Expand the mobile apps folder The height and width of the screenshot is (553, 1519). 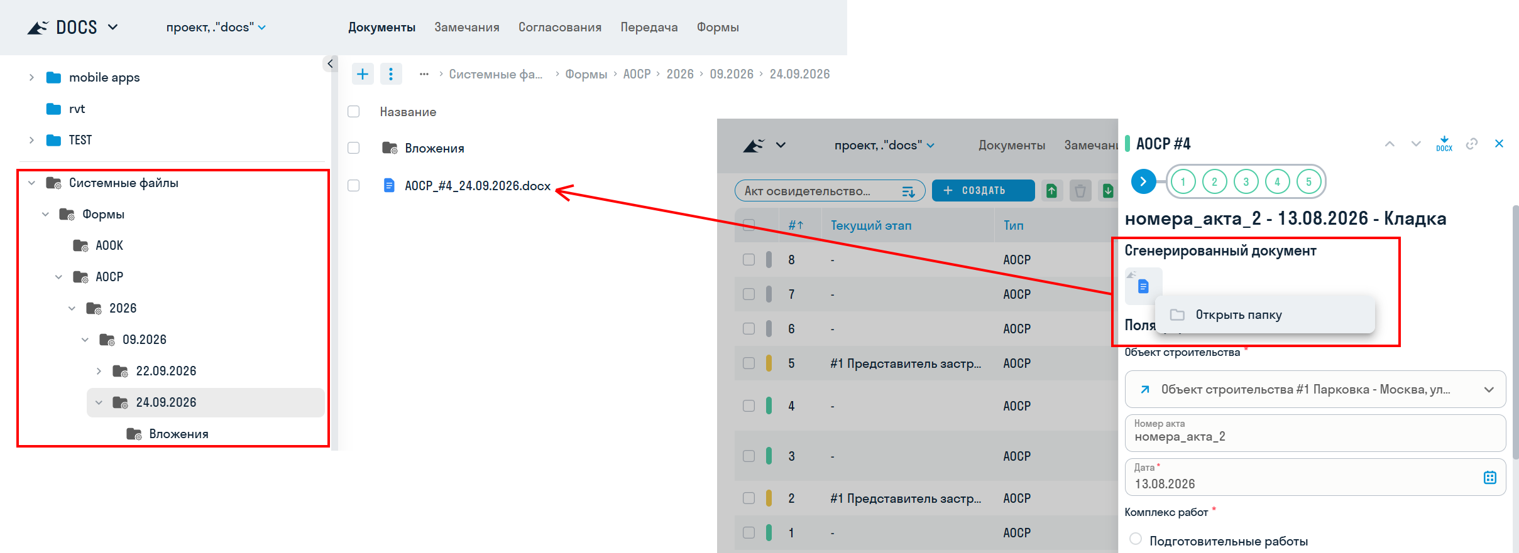(31, 77)
